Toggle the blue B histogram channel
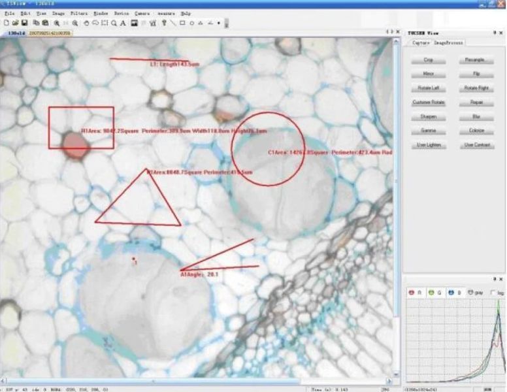 pos(455,293)
